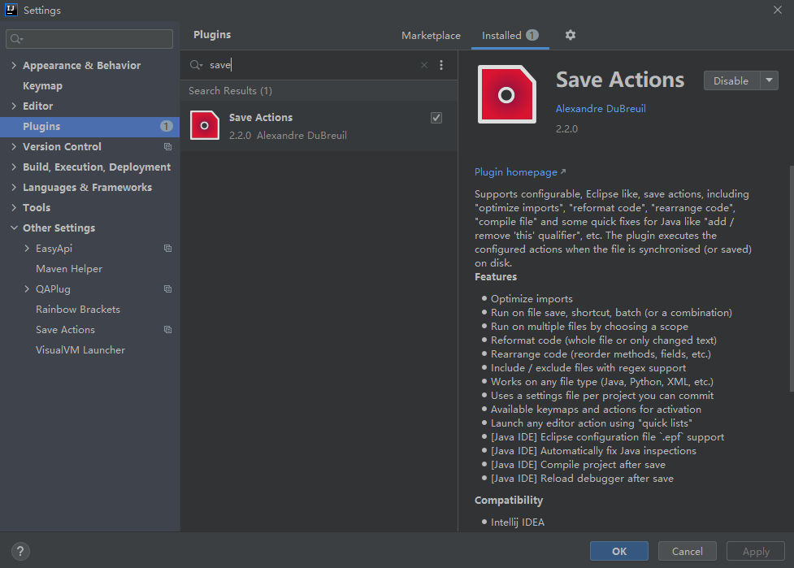Click the plugin description scrollbar
This screenshot has height=568, width=794.
[792, 279]
